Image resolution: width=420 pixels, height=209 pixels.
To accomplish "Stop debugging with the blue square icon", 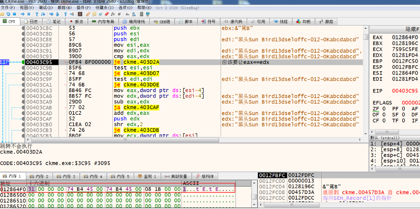I will [14, 14].
